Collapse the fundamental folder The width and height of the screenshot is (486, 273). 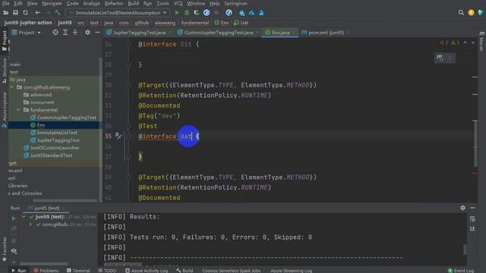(18, 110)
